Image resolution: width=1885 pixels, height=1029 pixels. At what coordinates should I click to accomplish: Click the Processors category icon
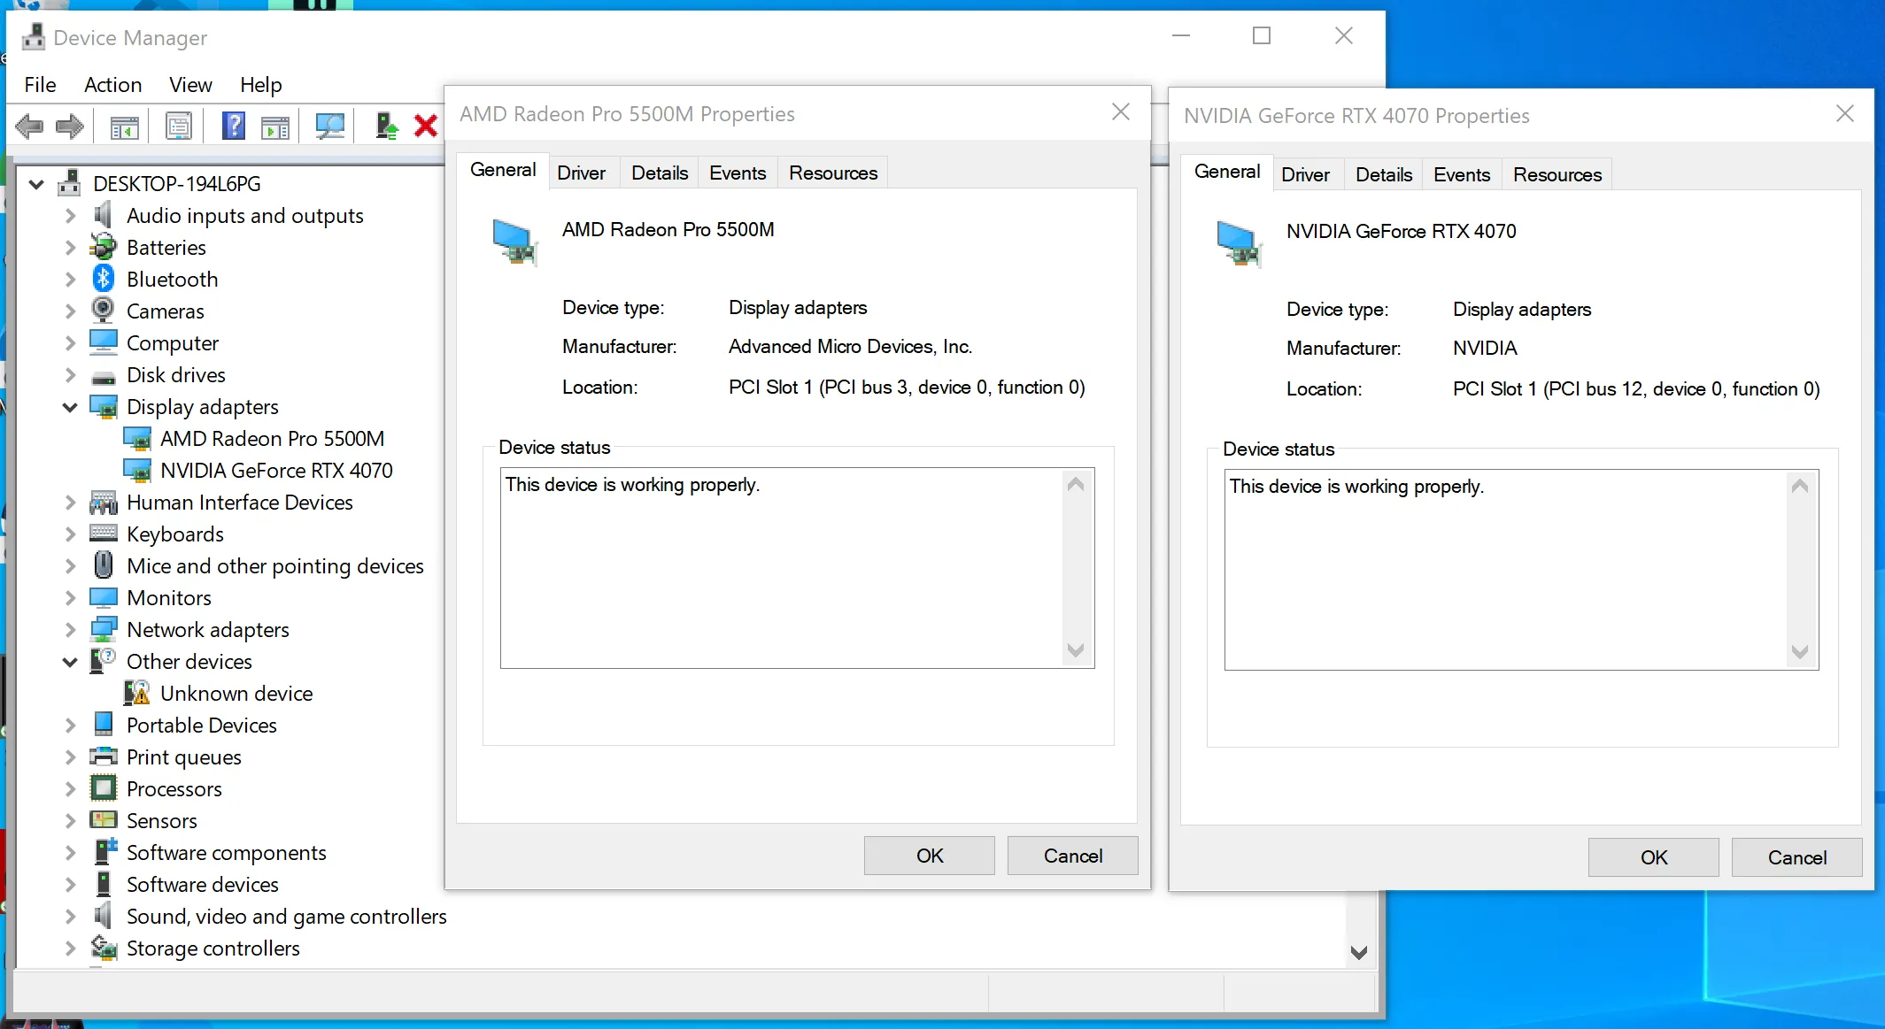(x=104, y=788)
